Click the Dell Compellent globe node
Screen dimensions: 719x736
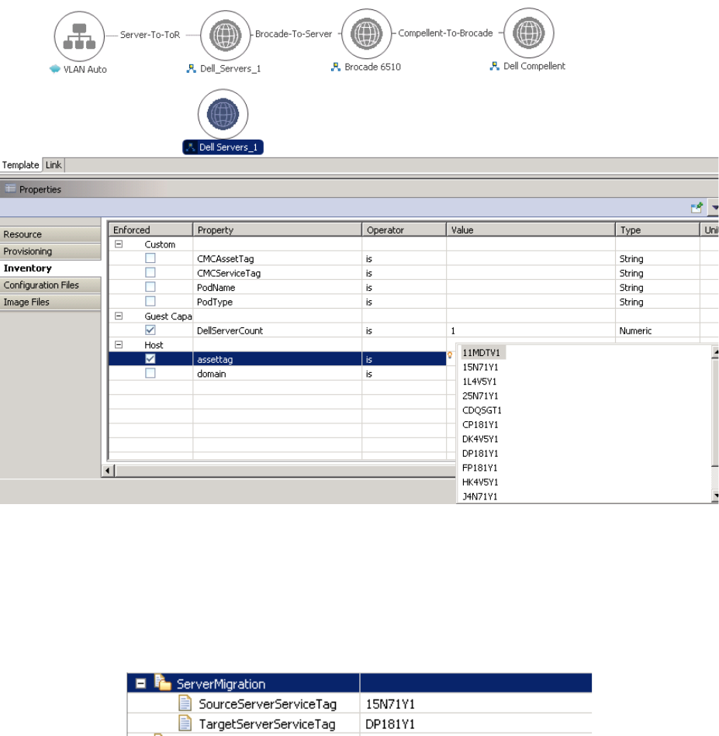click(528, 33)
